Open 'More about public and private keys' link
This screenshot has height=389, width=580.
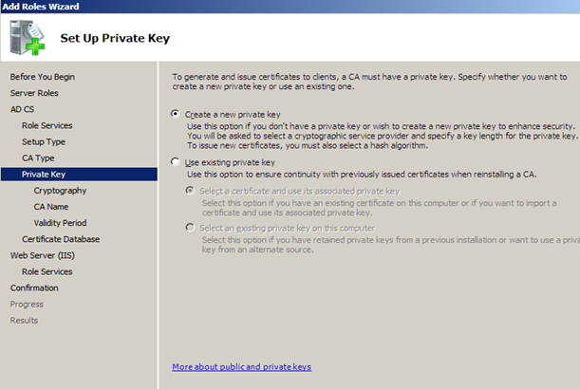click(x=241, y=366)
